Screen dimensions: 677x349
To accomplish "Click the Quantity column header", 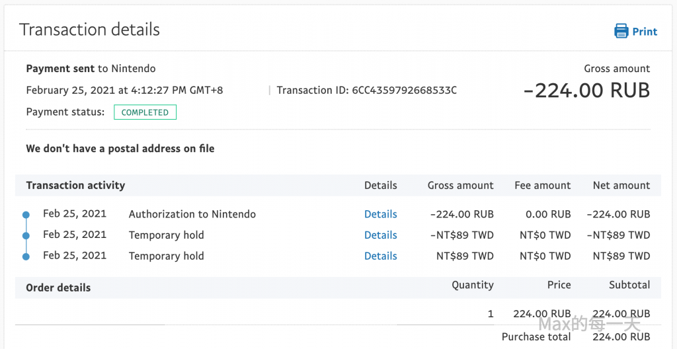I will [472, 285].
